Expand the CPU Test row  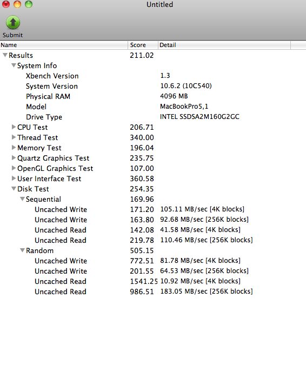tap(14, 127)
